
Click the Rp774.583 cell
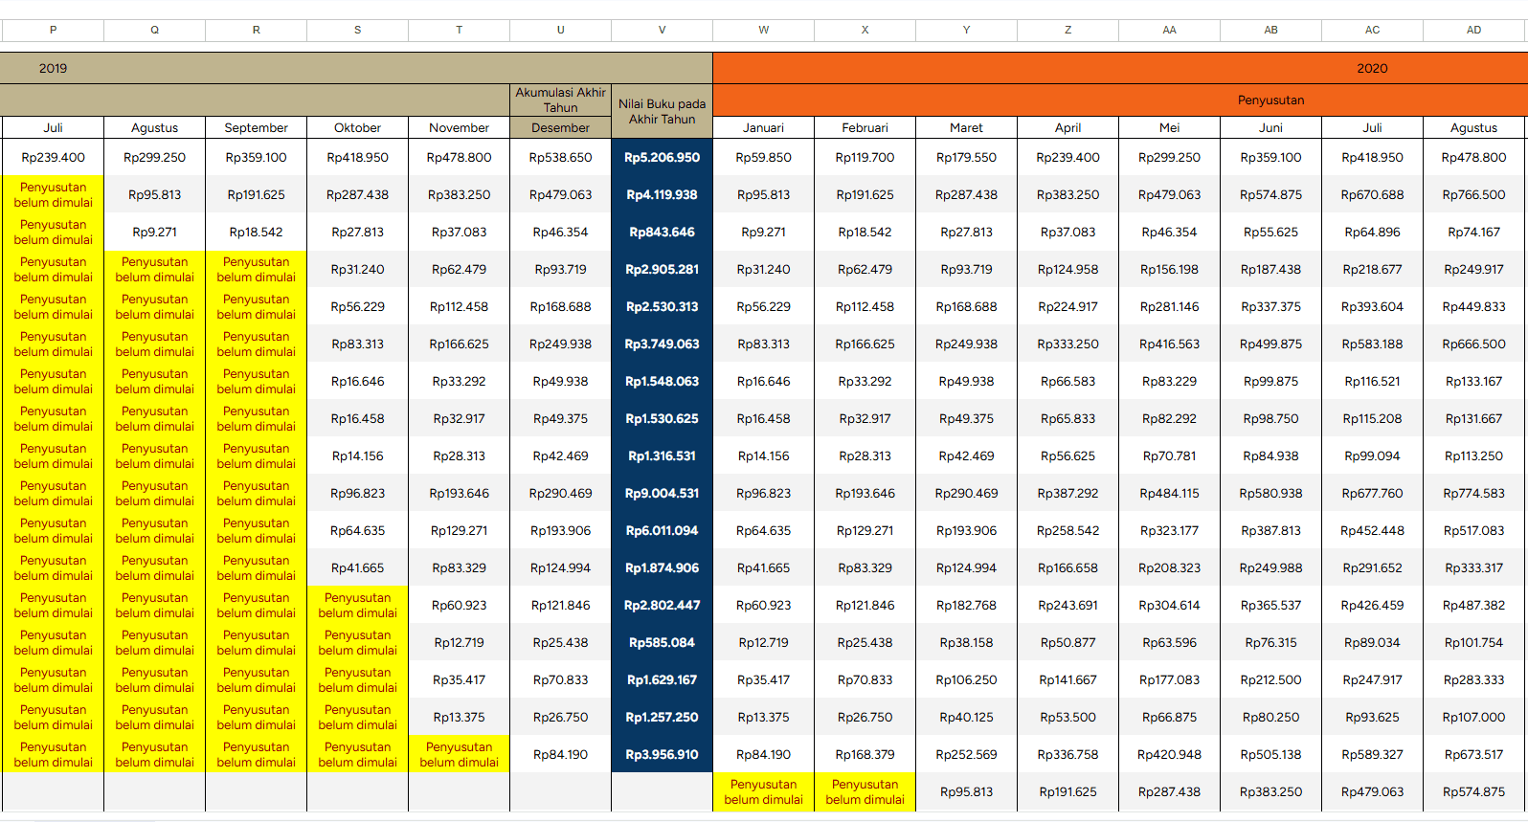1473,493
